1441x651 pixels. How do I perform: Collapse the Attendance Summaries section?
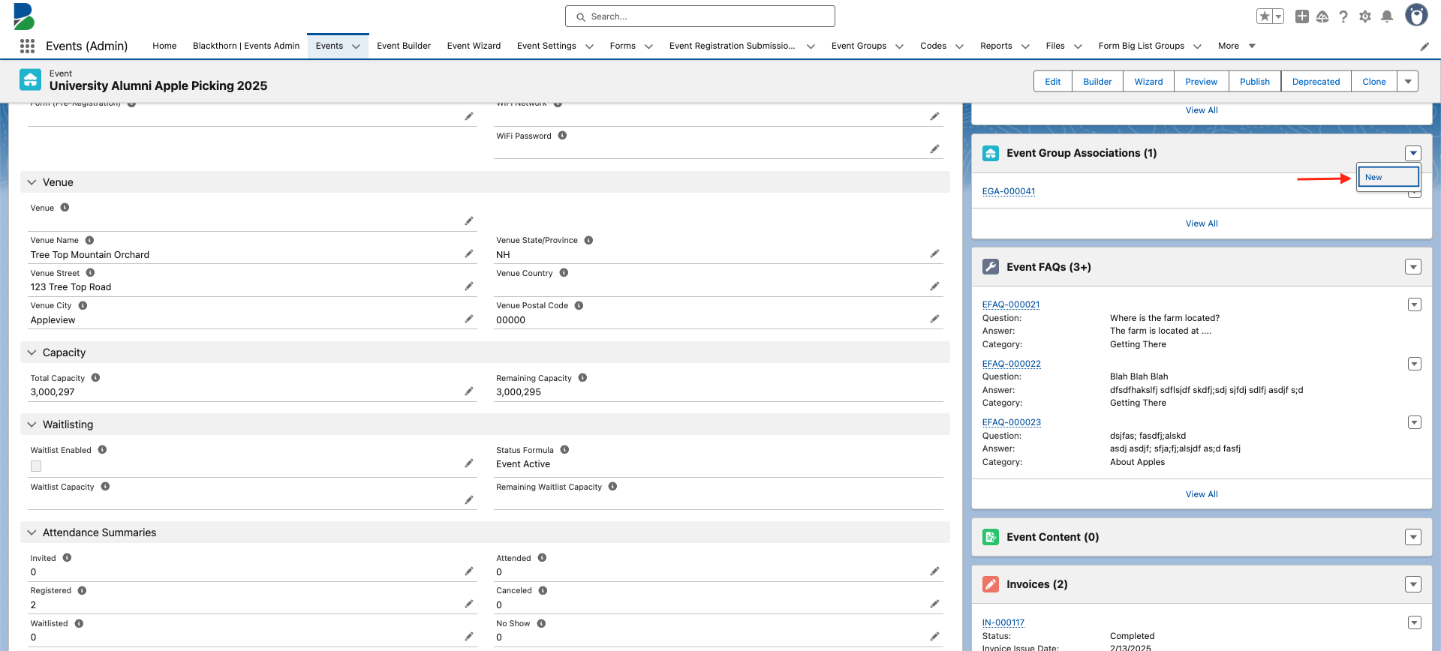32,532
